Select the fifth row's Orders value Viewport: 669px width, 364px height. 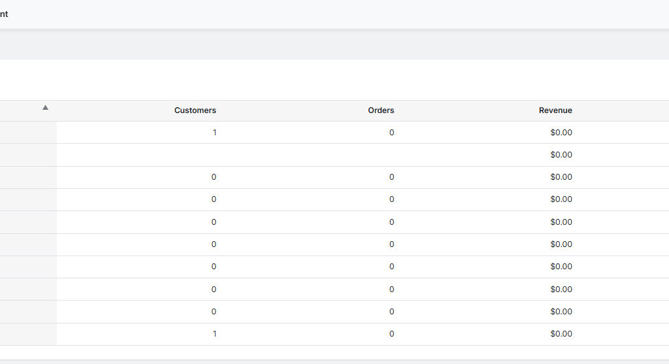391,222
